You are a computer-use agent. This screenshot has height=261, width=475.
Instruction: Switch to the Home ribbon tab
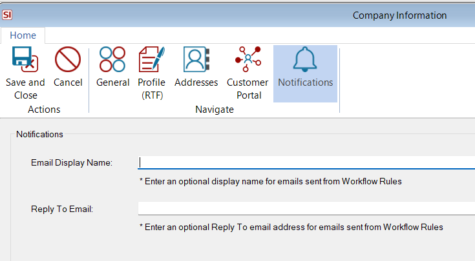click(23, 35)
